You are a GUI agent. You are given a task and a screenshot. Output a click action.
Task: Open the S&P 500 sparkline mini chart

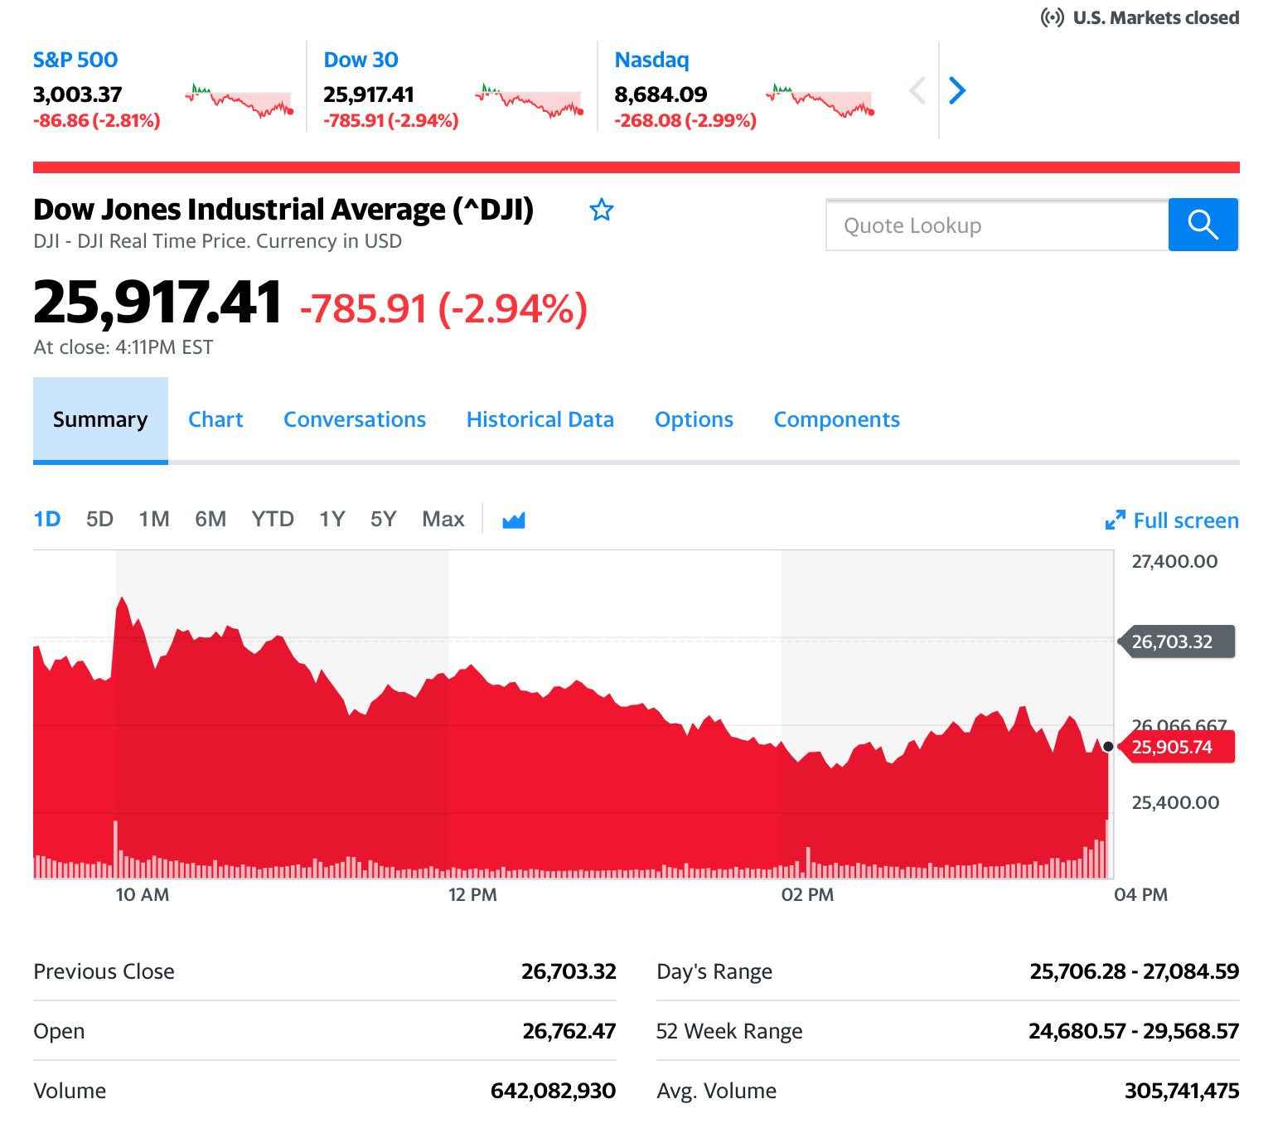point(240,100)
